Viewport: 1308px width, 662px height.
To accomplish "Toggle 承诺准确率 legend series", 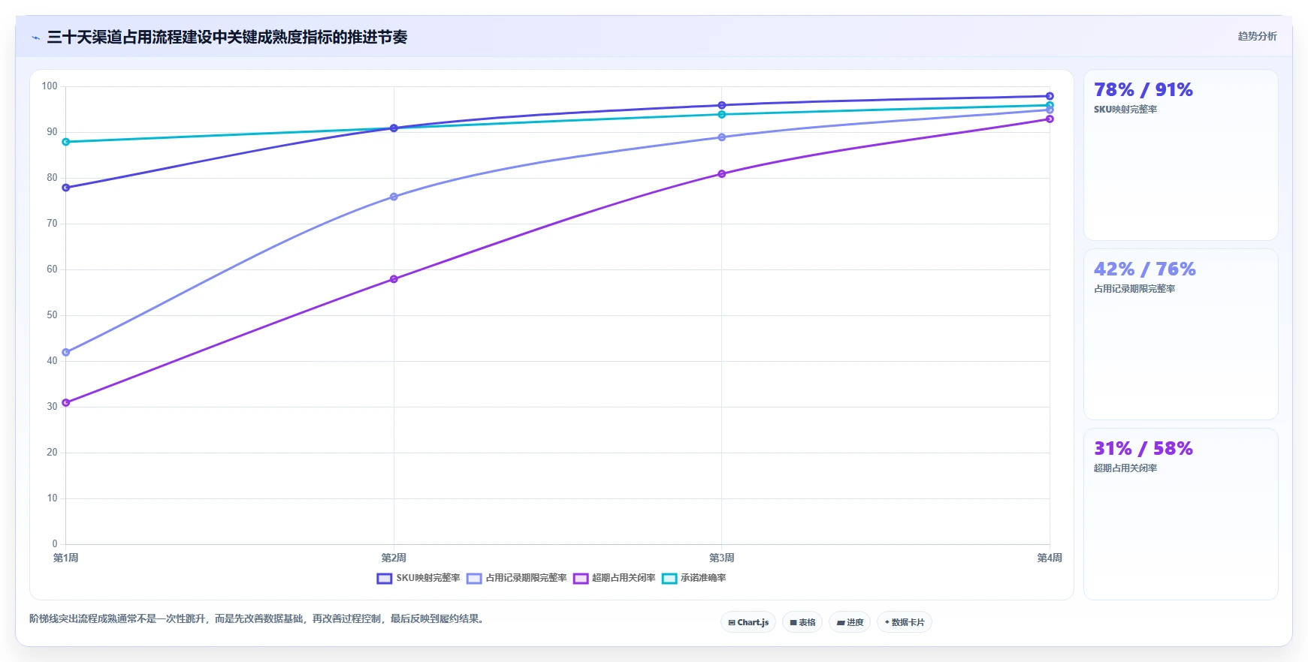I will click(x=694, y=578).
